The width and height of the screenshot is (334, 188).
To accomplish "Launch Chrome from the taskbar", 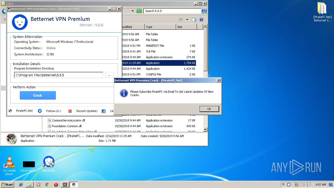I will tap(47, 185).
